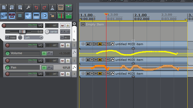Arm the Pan envelope lane
This screenshot has width=193, height=108.
pyautogui.click(x=8, y=68)
